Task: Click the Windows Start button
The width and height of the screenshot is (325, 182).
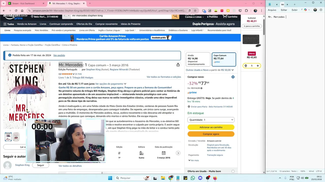Action: pos(110,178)
